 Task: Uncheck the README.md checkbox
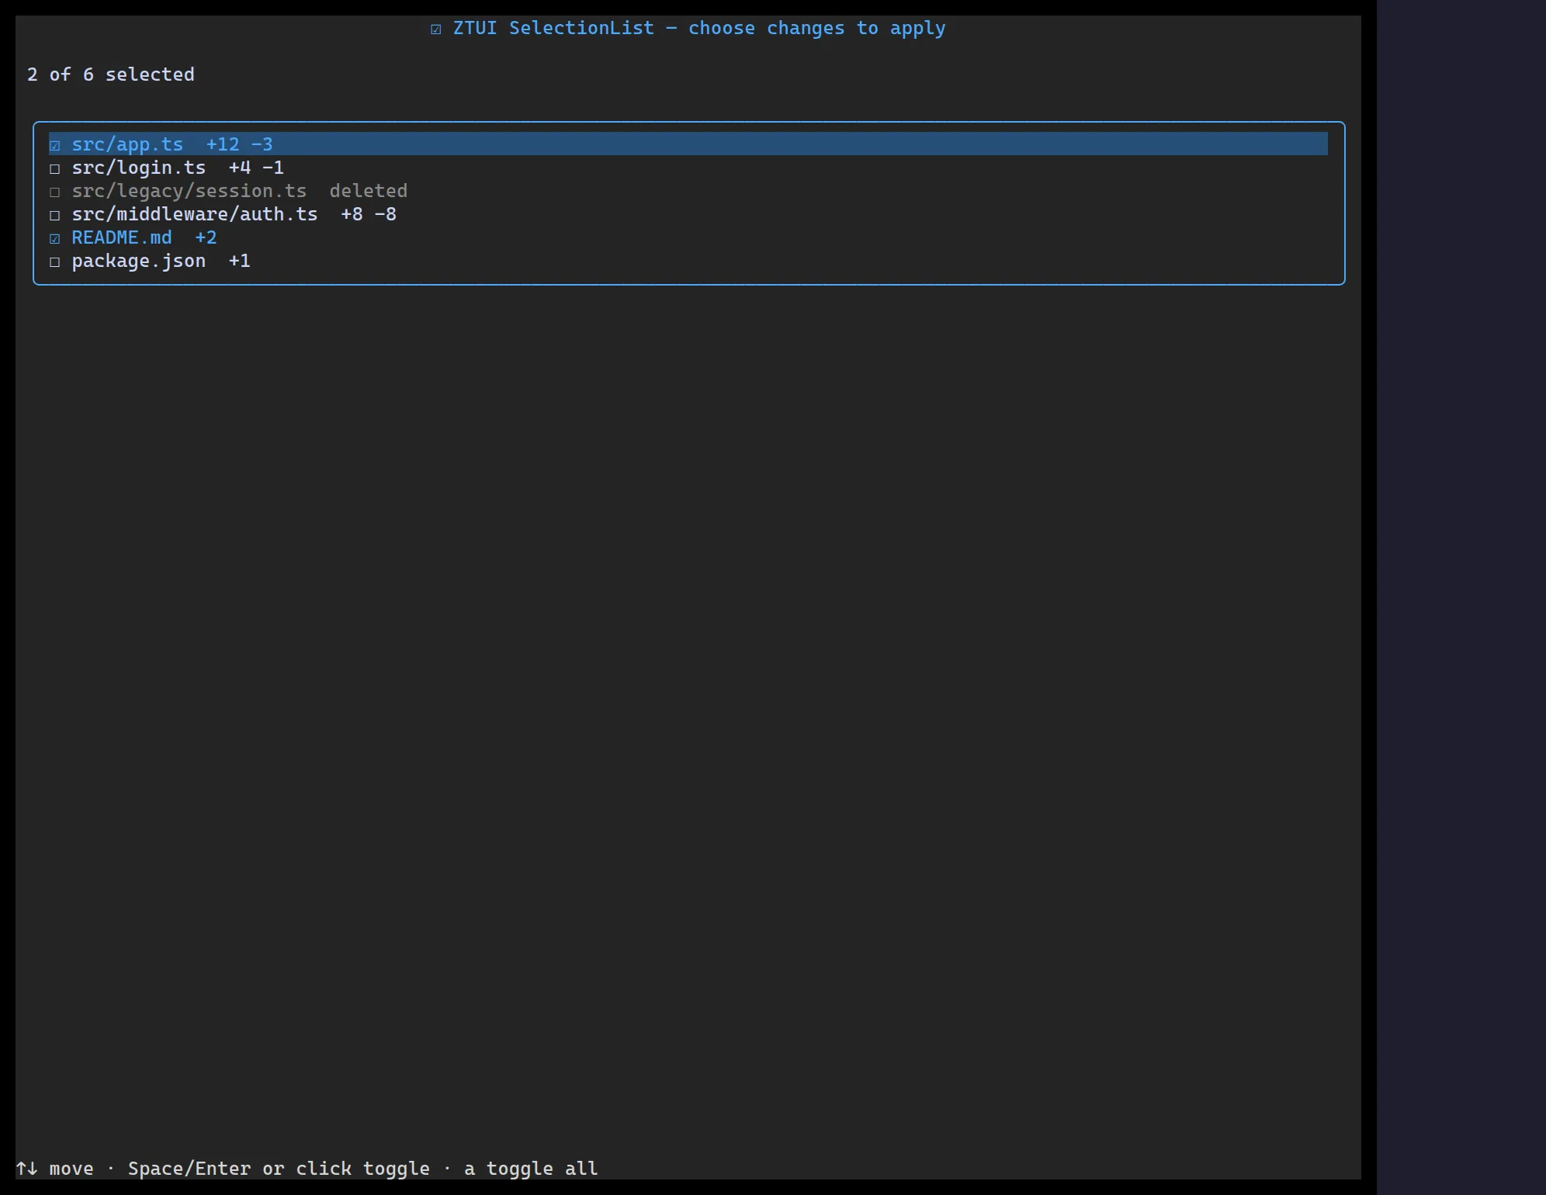tap(54, 238)
